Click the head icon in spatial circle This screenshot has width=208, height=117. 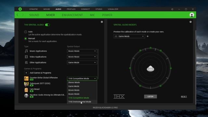tap(150, 69)
